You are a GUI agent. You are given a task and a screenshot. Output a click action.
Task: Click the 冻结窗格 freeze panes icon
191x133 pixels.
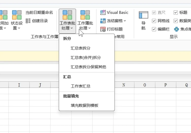click(103, 21)
